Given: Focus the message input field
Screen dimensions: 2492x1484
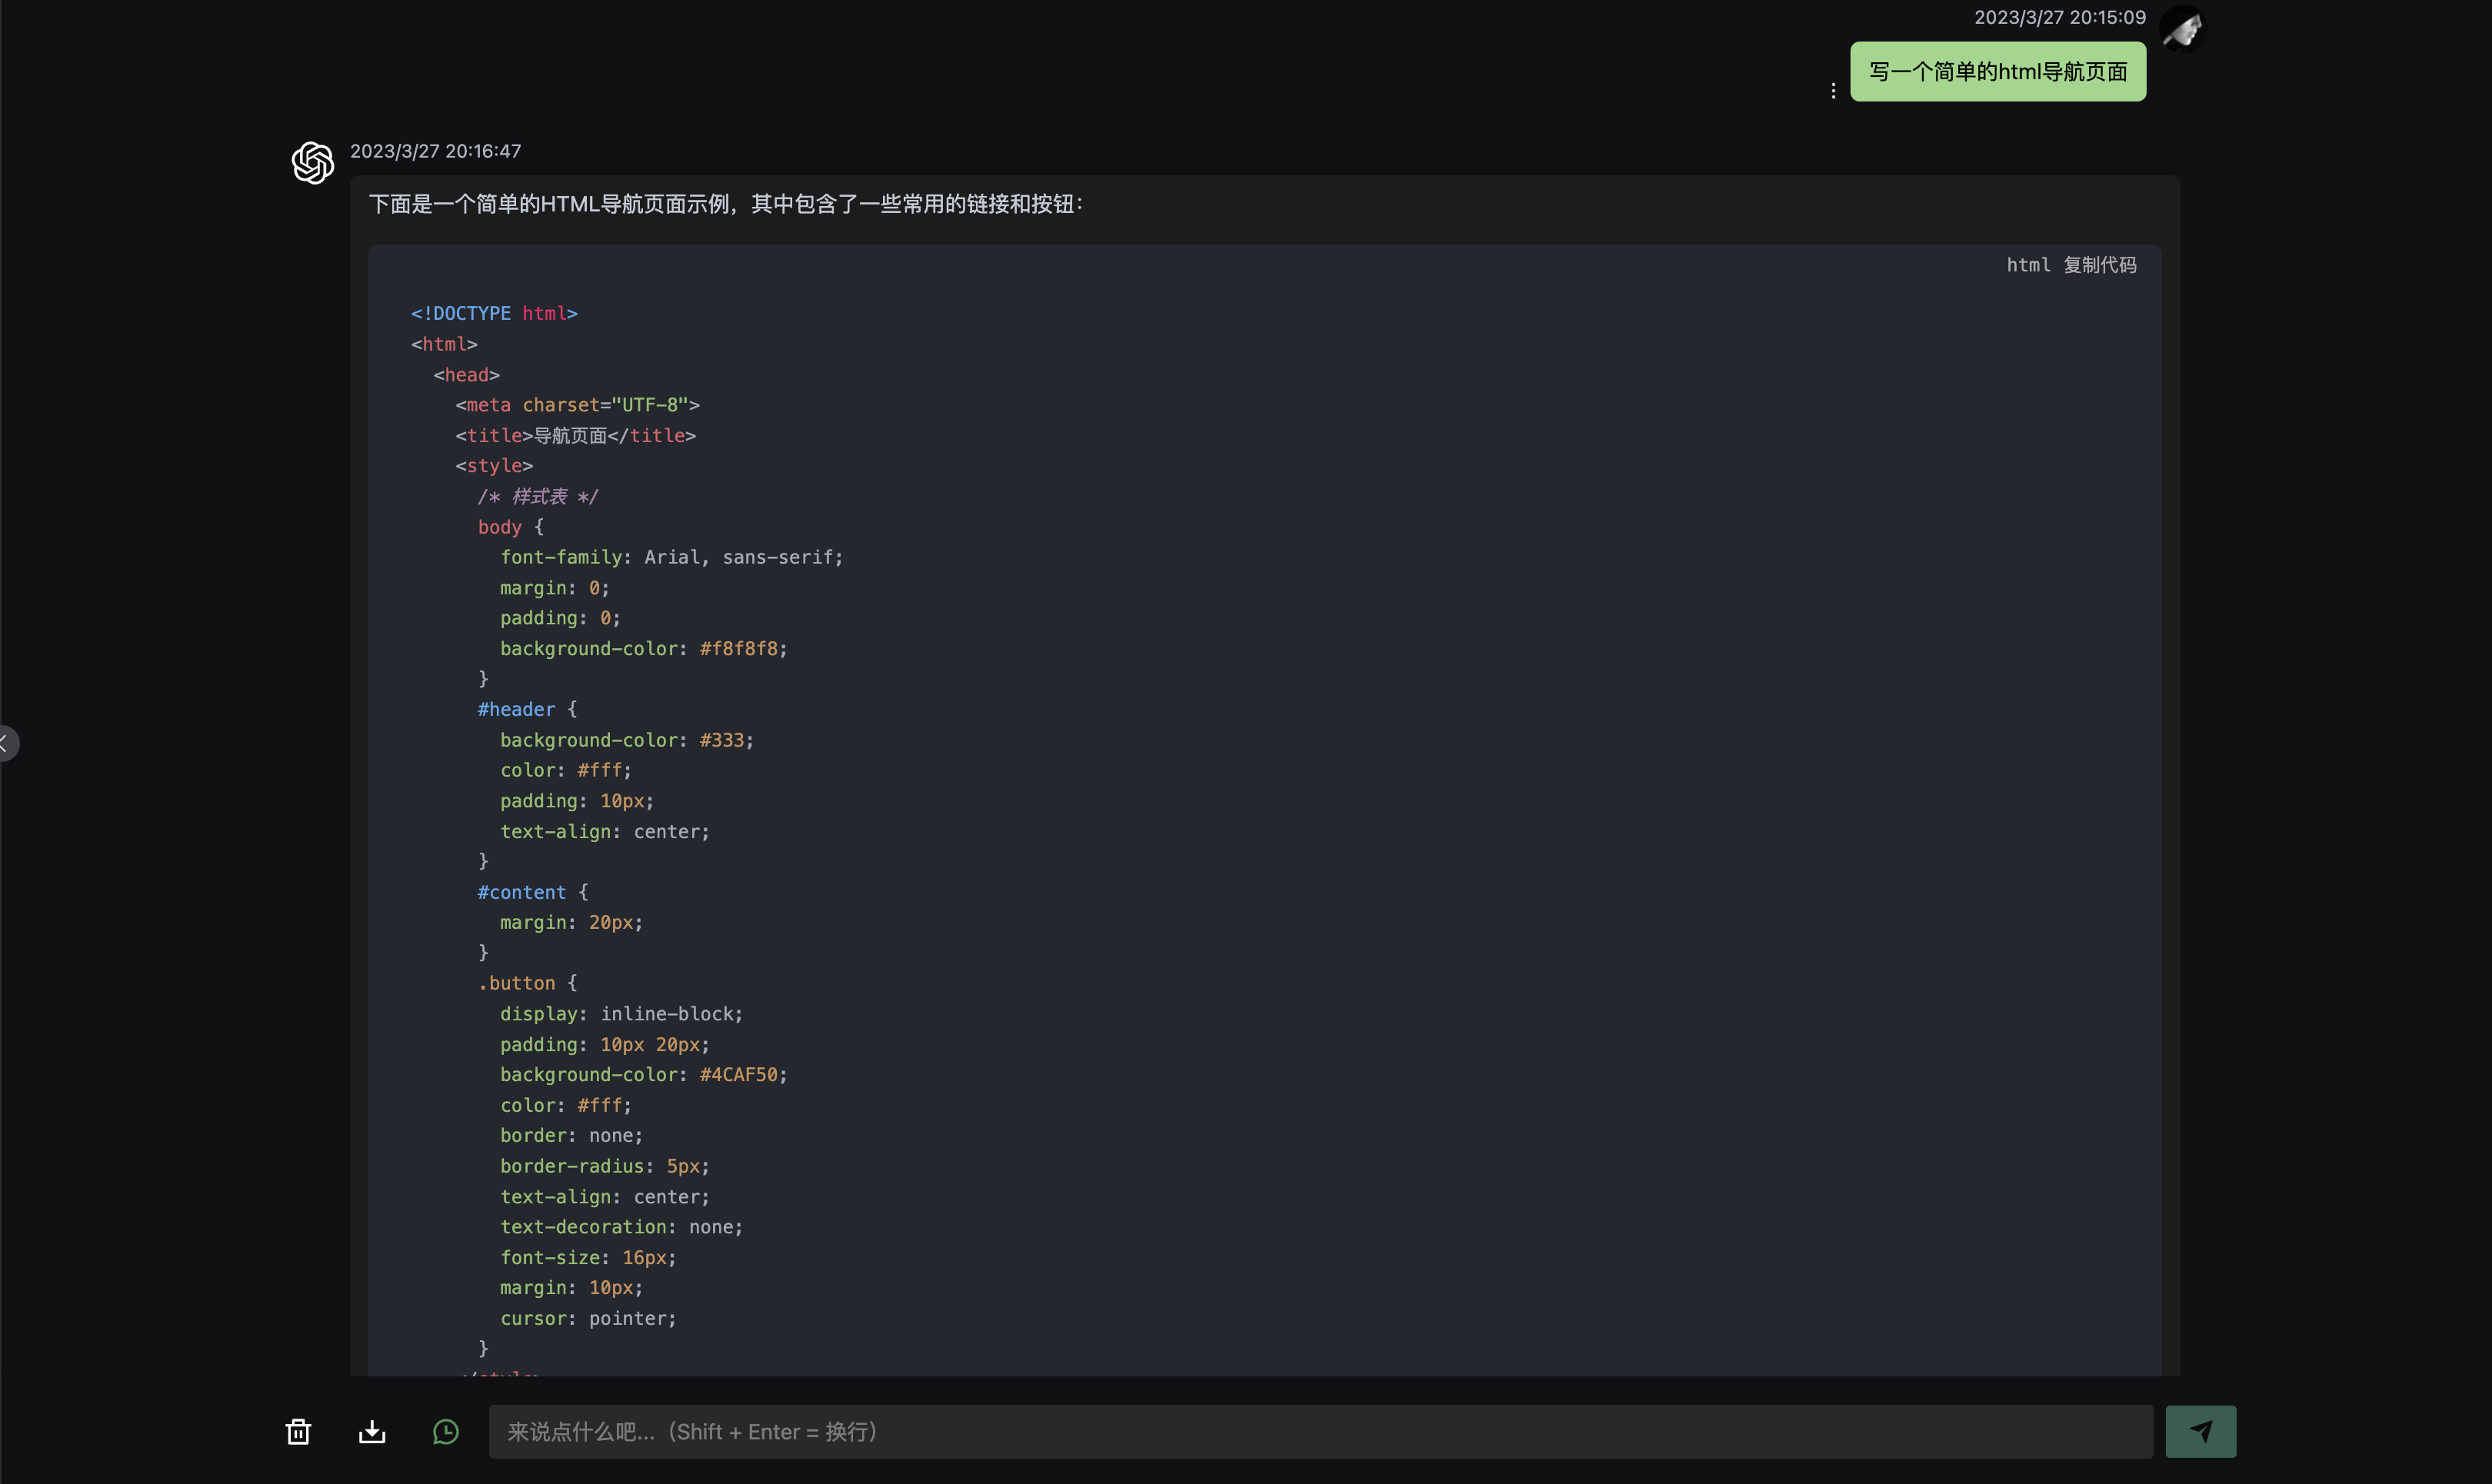Looking at the screenshot, I should (1320, 1431).
